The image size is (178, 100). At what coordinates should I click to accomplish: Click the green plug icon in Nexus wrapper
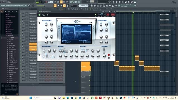pos(39,15)
